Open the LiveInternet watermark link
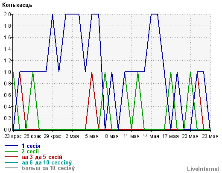 [203, 169]
